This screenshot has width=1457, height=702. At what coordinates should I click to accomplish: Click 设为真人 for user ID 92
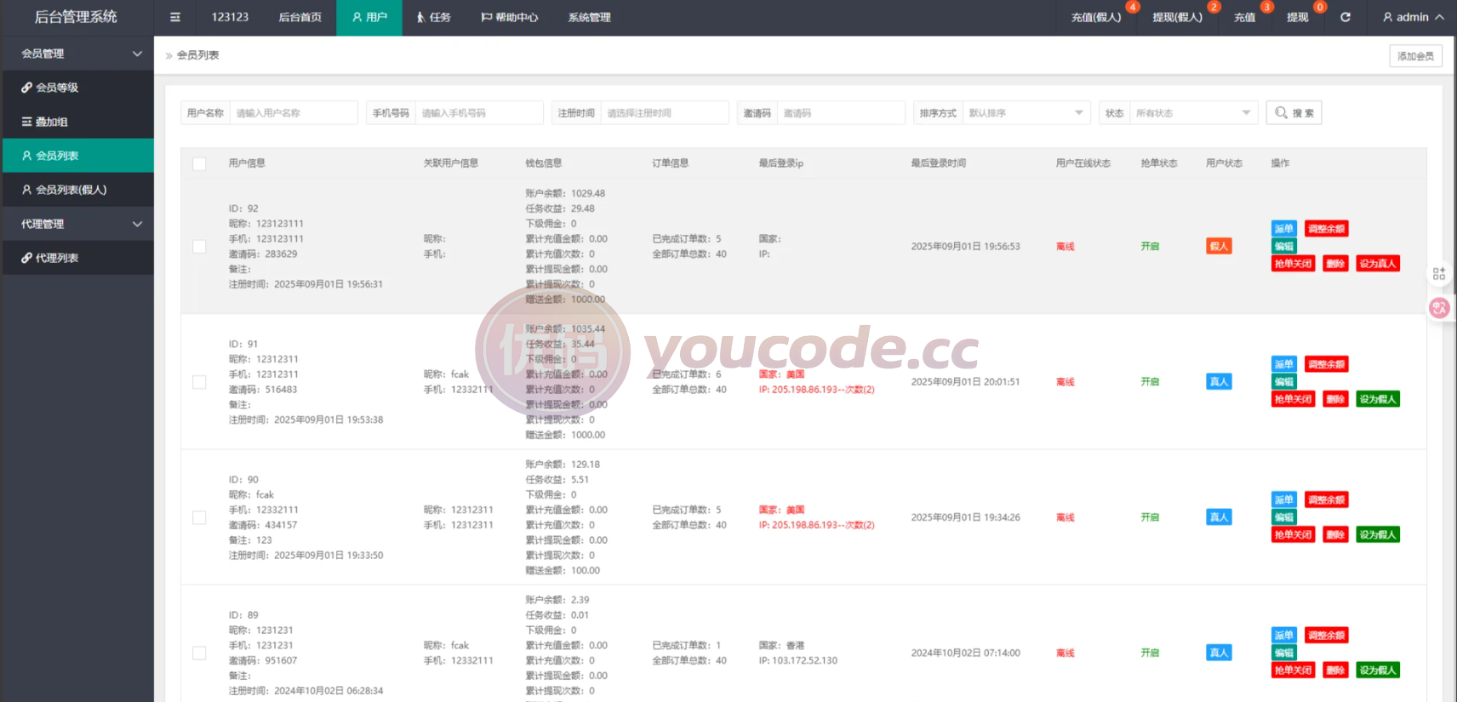(1378, 264)
